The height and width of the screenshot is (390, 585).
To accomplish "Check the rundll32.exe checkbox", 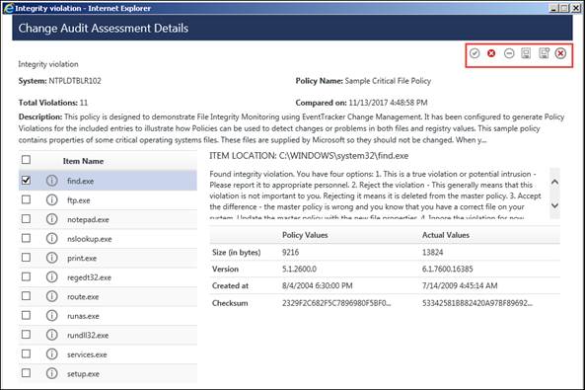I will click(26, 334).
